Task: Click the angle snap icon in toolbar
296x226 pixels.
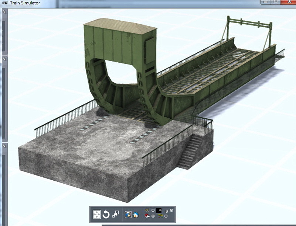Action: point(148,210)
